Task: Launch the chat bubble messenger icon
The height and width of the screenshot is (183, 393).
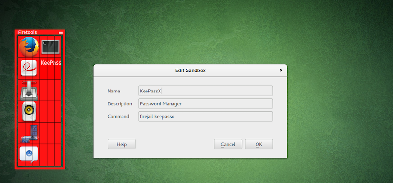Action: (x=29, y=155)
